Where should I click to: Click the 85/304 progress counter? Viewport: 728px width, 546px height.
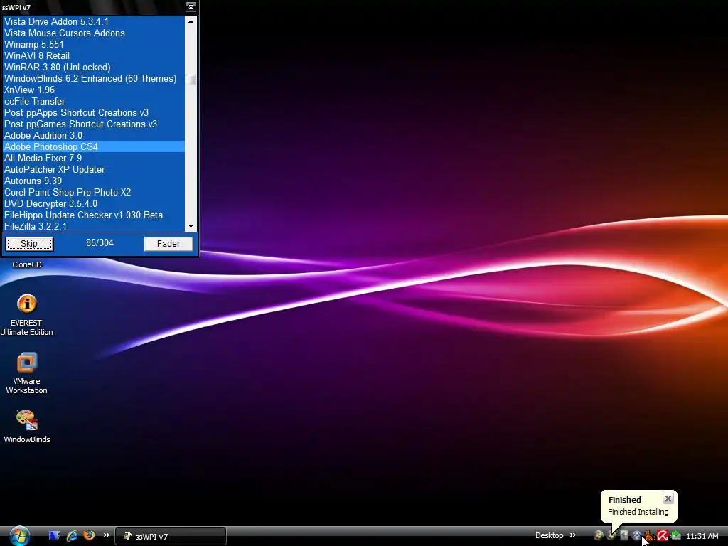click(100, 243)
